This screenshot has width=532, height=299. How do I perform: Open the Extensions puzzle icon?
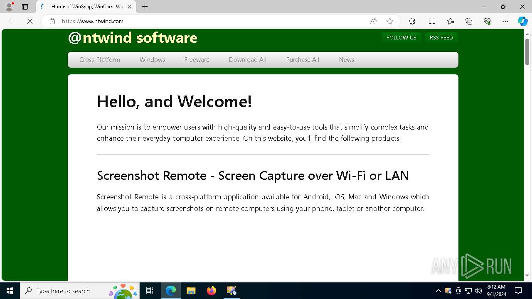tap(412, 21)
